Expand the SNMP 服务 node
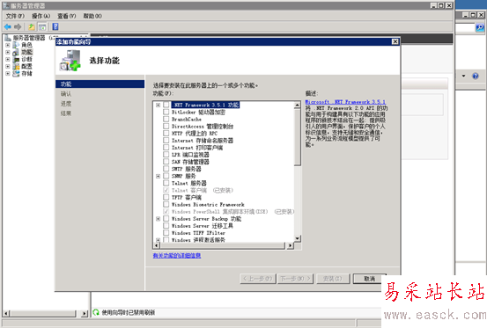Viewport: 487px width, 328px height. (x=159, y=176)
